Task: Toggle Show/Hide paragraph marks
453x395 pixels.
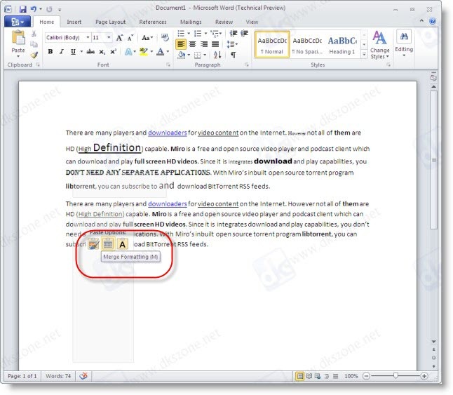Action: [233, 55]
